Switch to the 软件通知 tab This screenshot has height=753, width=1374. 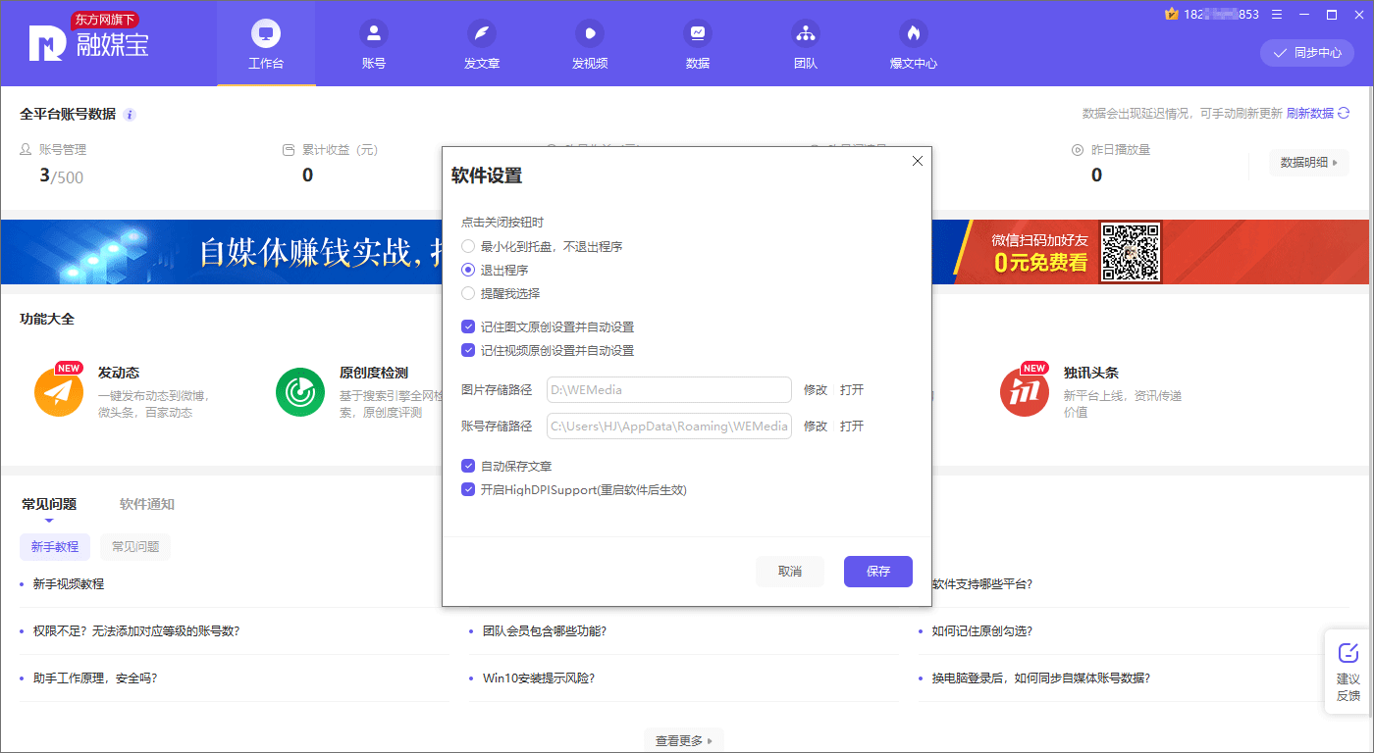pos(145,503)
